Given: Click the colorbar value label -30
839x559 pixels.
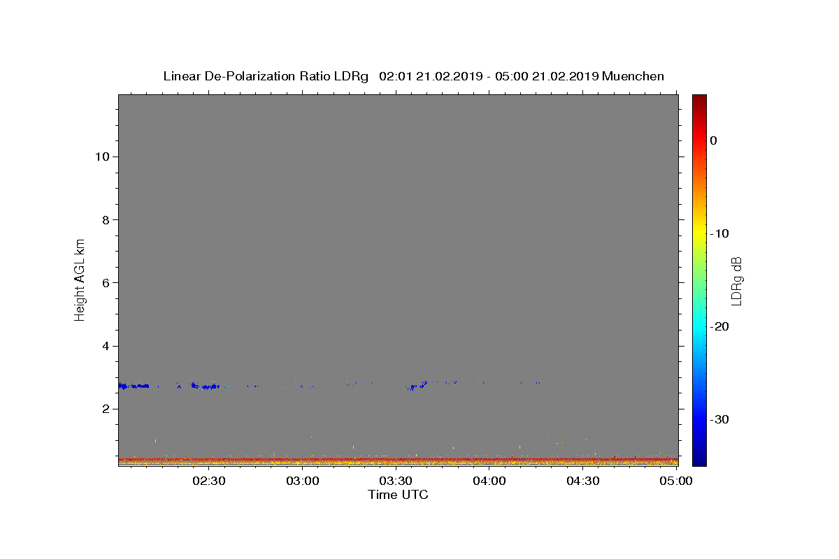Looking at the screenshot, I should click(x=720, y=419).
